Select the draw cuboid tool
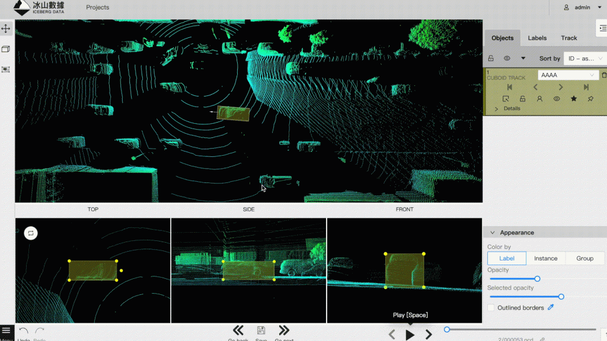Image resolution: width=607 pixels, height=341 pixels. click(6, 49)
